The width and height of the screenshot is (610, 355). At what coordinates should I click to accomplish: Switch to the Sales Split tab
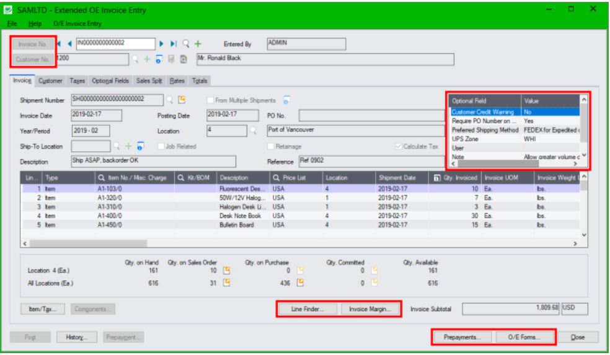pos(149,81)
